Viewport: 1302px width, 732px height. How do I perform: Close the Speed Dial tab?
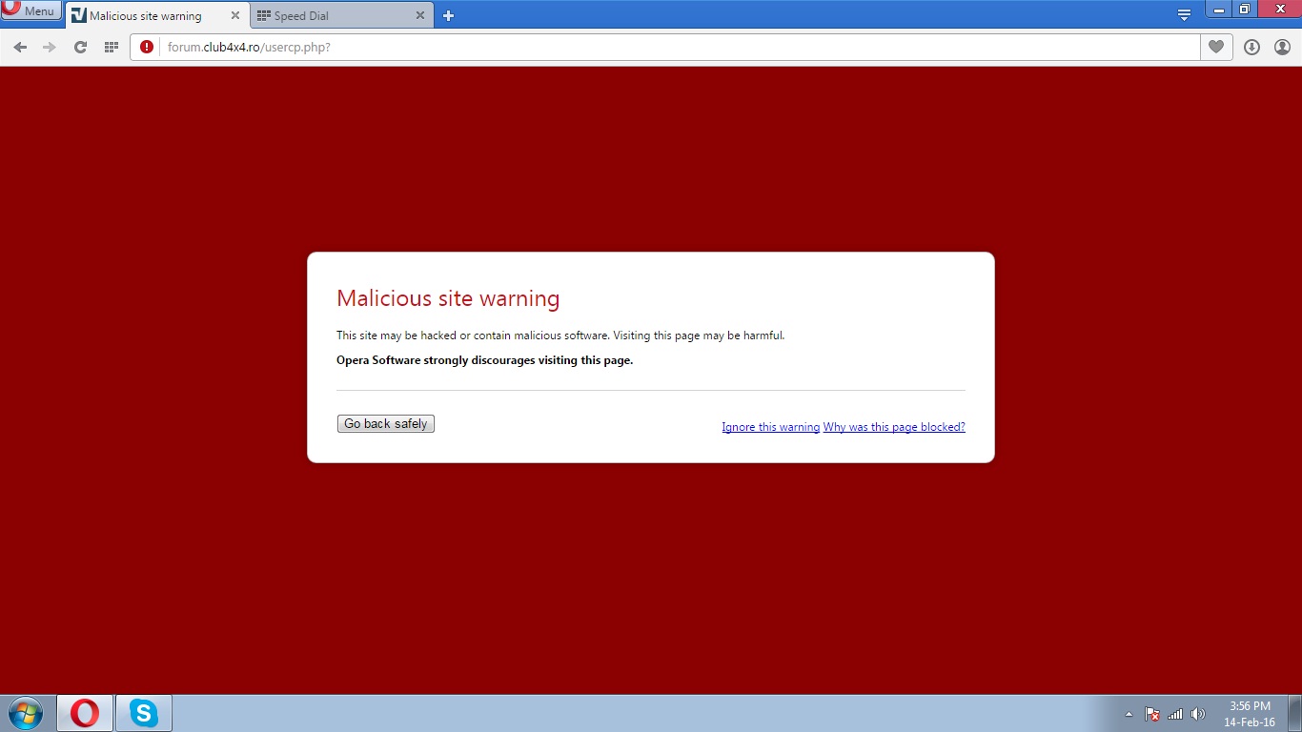pyautogui.click(x=420, y=16)
